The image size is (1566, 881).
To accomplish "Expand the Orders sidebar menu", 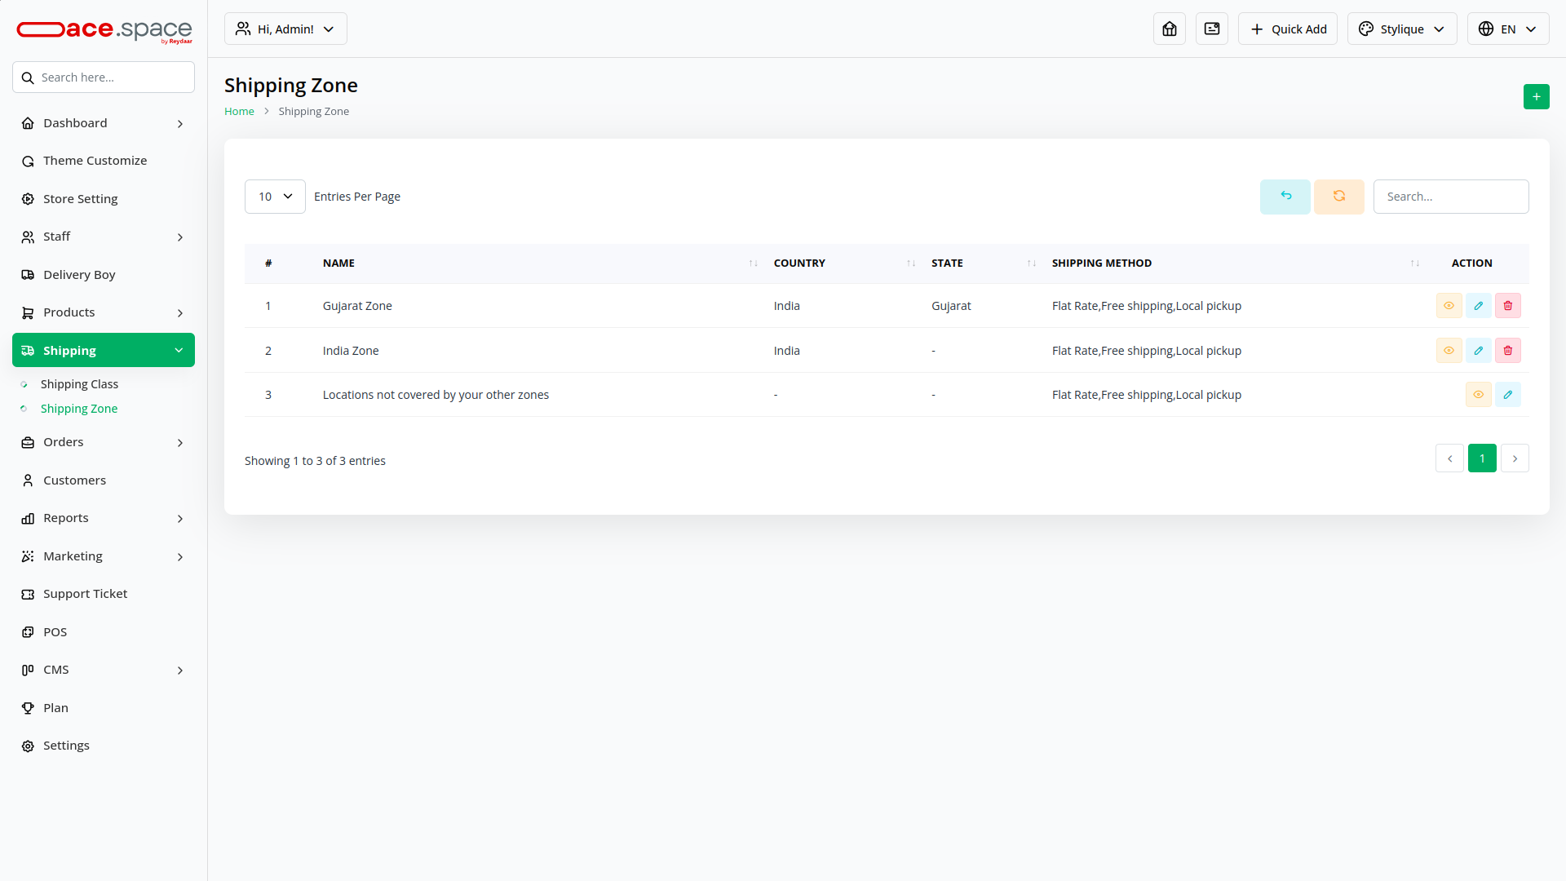I will tap(103, 442).
